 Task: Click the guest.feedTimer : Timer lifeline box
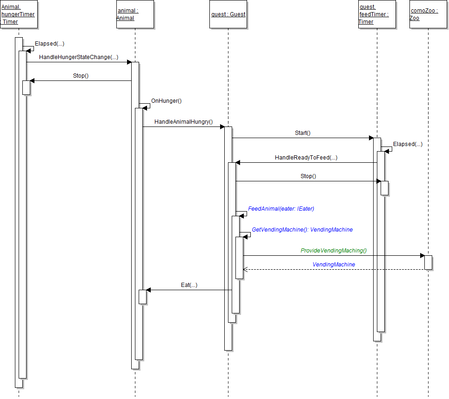coord(377,14)
